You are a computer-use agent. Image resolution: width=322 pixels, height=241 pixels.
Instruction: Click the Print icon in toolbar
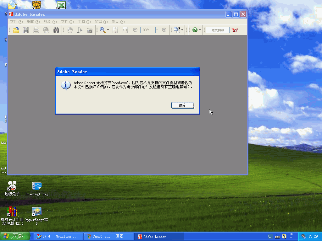coord(36,30)
